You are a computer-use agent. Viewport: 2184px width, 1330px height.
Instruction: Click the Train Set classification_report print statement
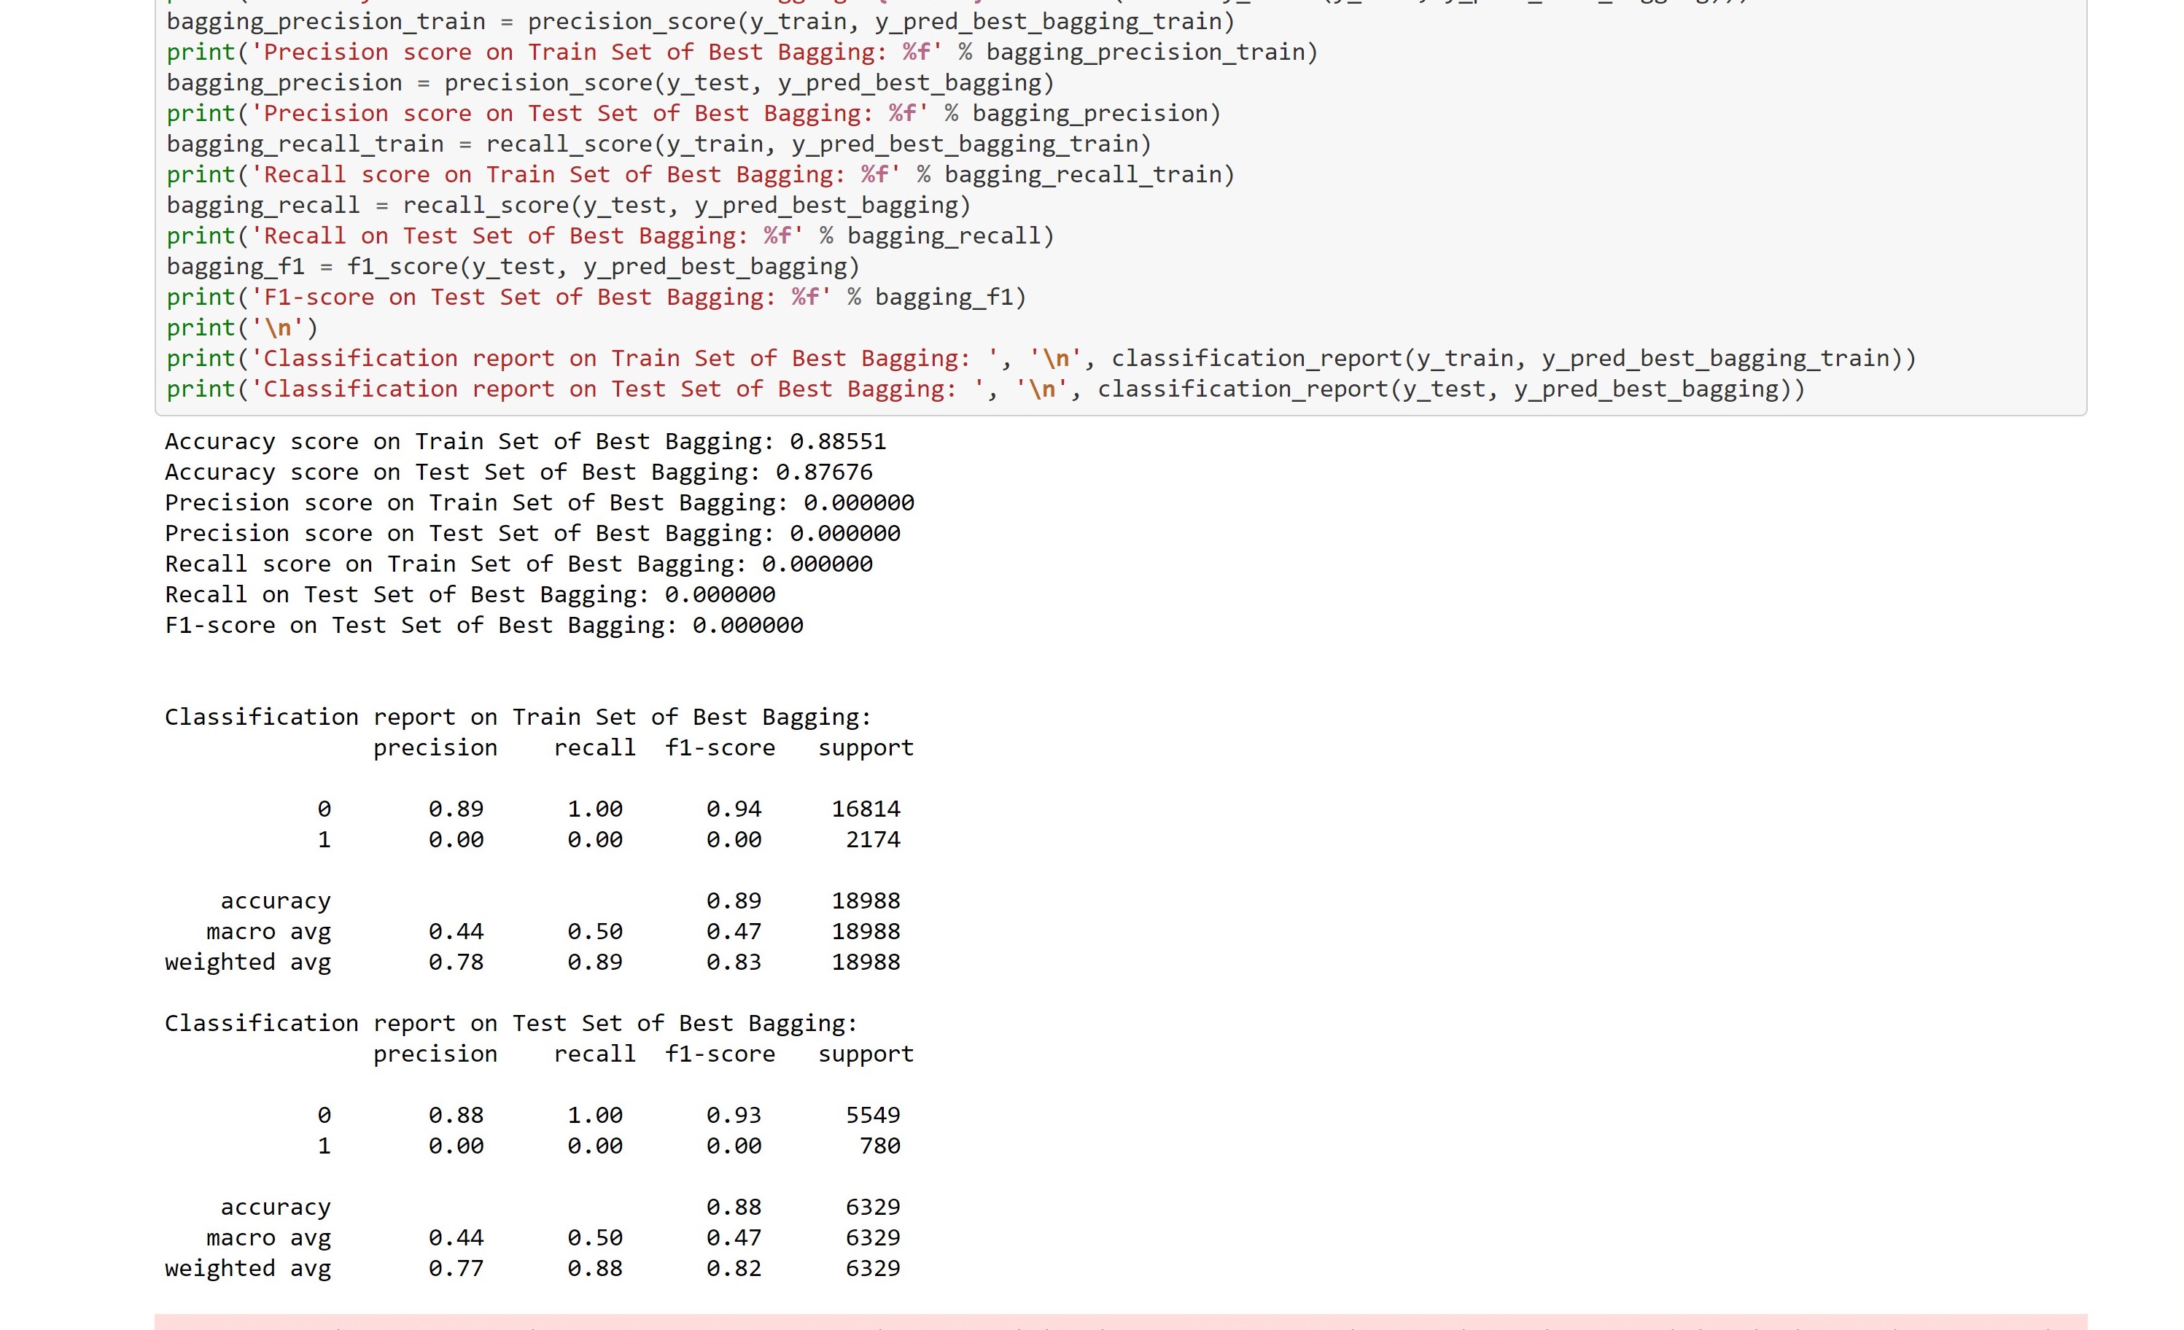pos(1040,359)
